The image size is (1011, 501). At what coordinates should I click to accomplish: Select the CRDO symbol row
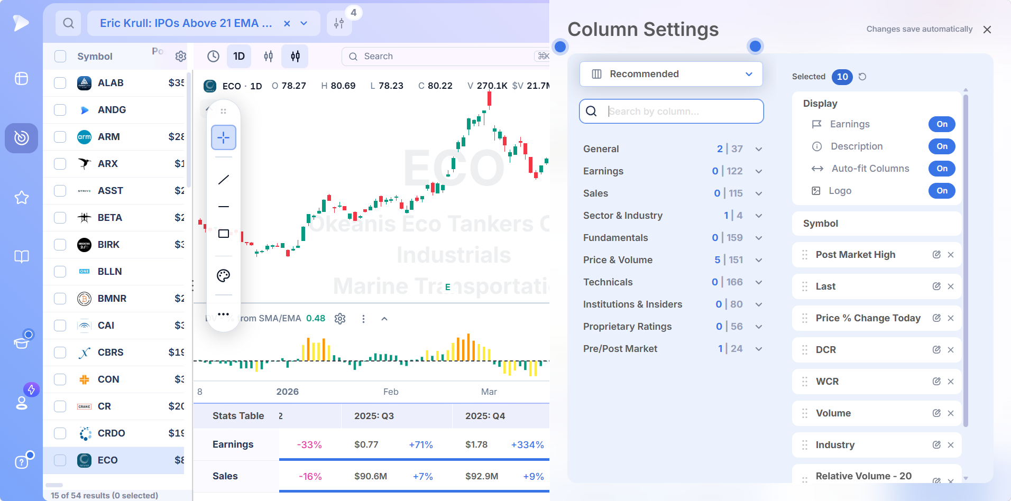tap(114, 433)
